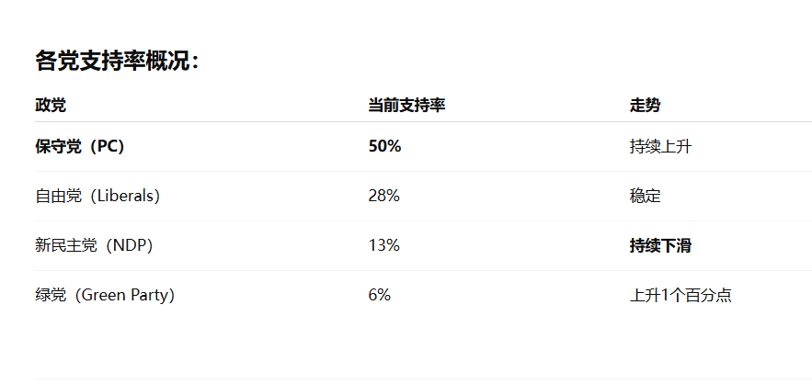Click the 政党 column header
Screen dimensions: 812x384
pyautogui.click(x=51, y=106)
